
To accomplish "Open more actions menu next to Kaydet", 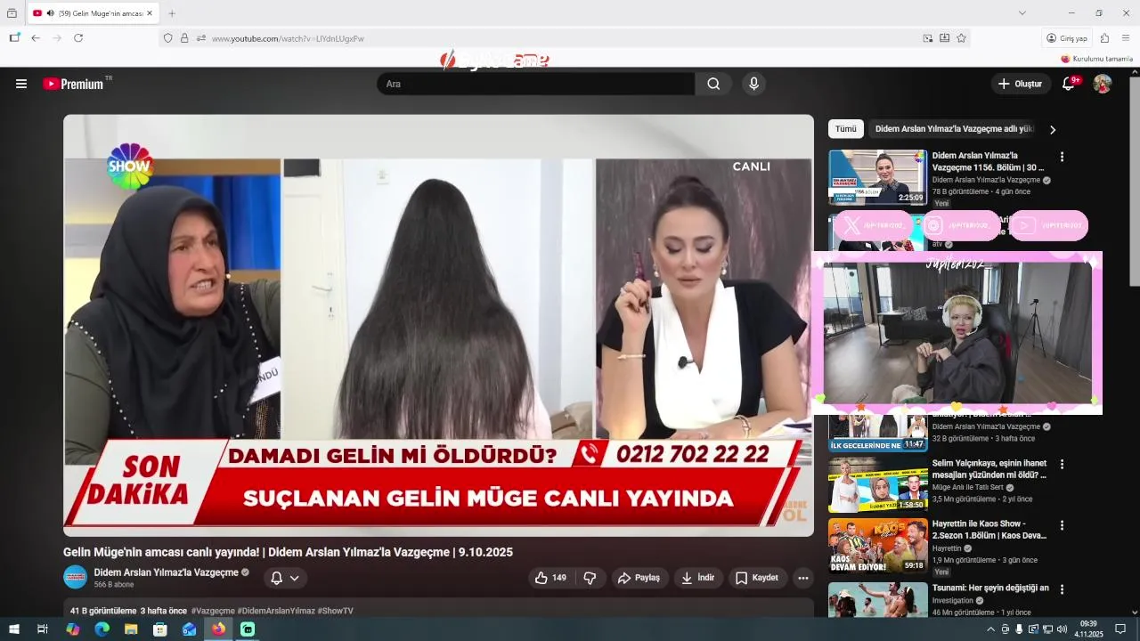I will click(803, 578).
